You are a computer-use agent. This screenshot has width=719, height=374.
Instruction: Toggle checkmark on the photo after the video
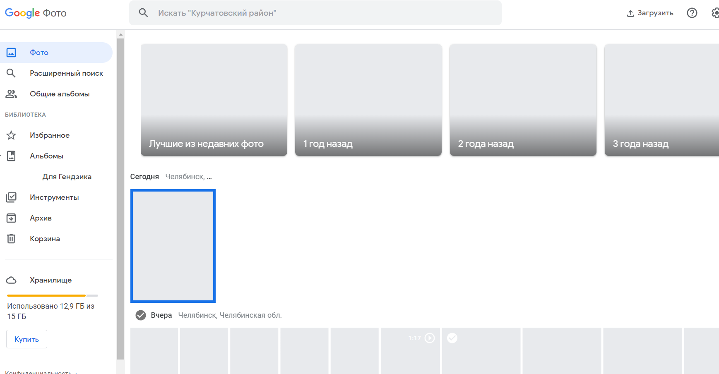pyautogui.click(x=452, y=338)
